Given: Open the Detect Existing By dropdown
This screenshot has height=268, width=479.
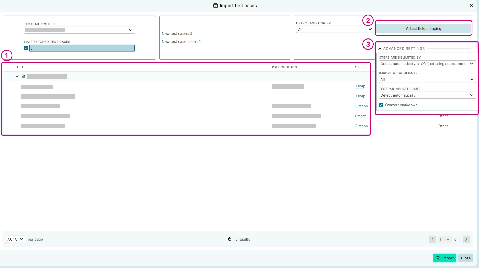Looking at the screenshot, I should click(x=335, y=29).
